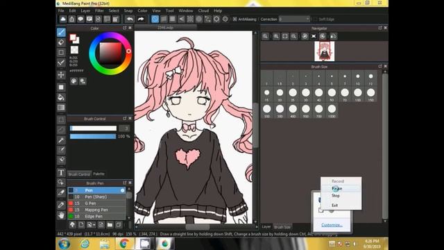The image size is (444, 250).
Task: Select the Mapping Pen brush
Action: [96, 210]
